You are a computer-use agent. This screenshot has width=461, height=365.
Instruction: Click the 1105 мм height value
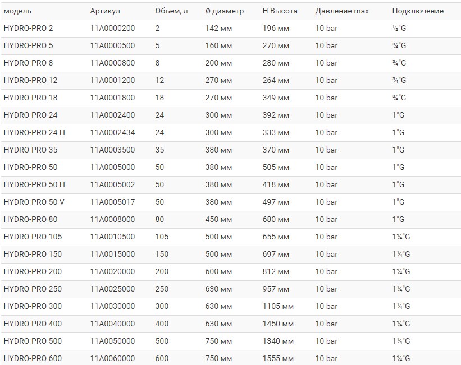coord(278,306)
